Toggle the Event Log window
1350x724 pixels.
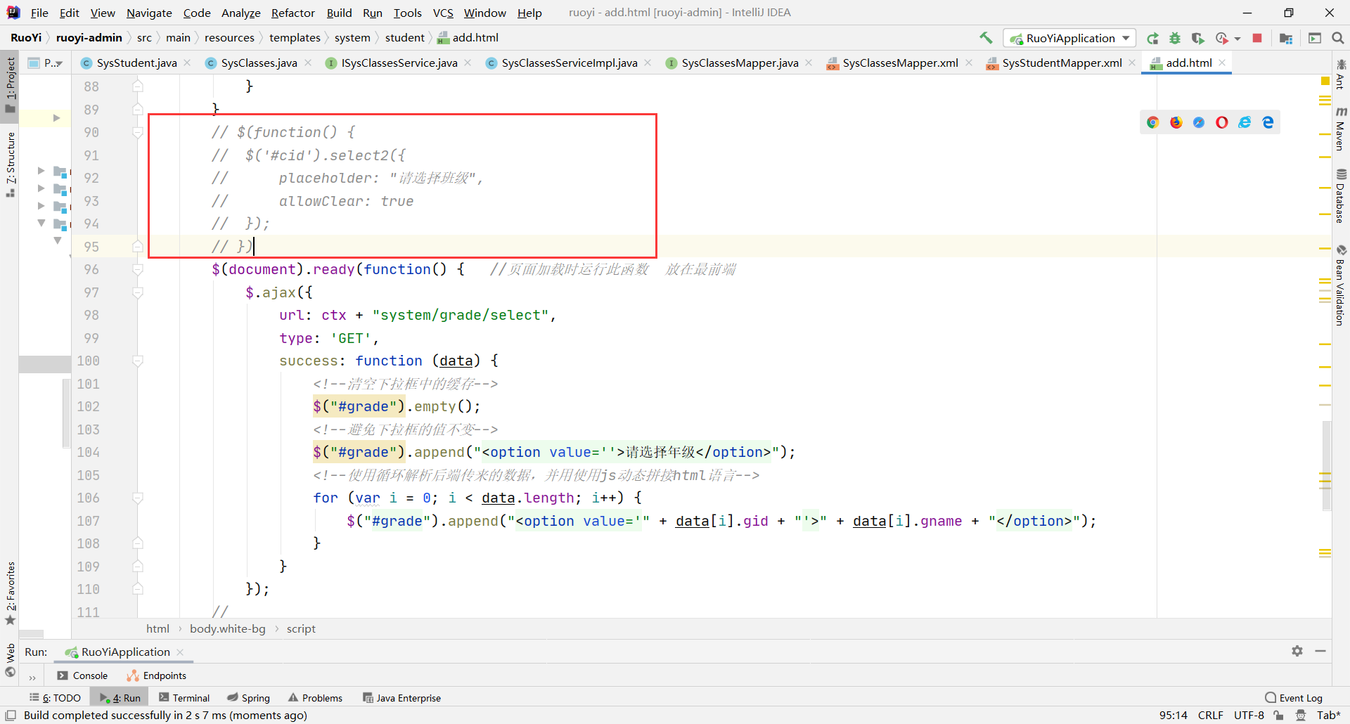click(1294, 698)
